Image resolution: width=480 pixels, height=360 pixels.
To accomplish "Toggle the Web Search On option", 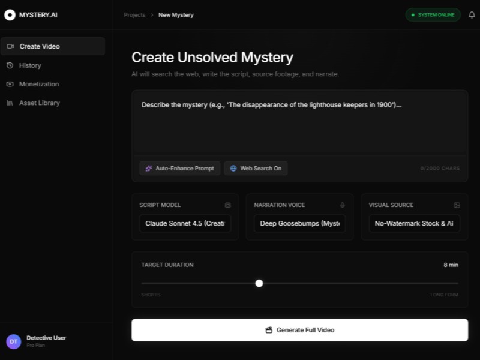I will (256, 169).
